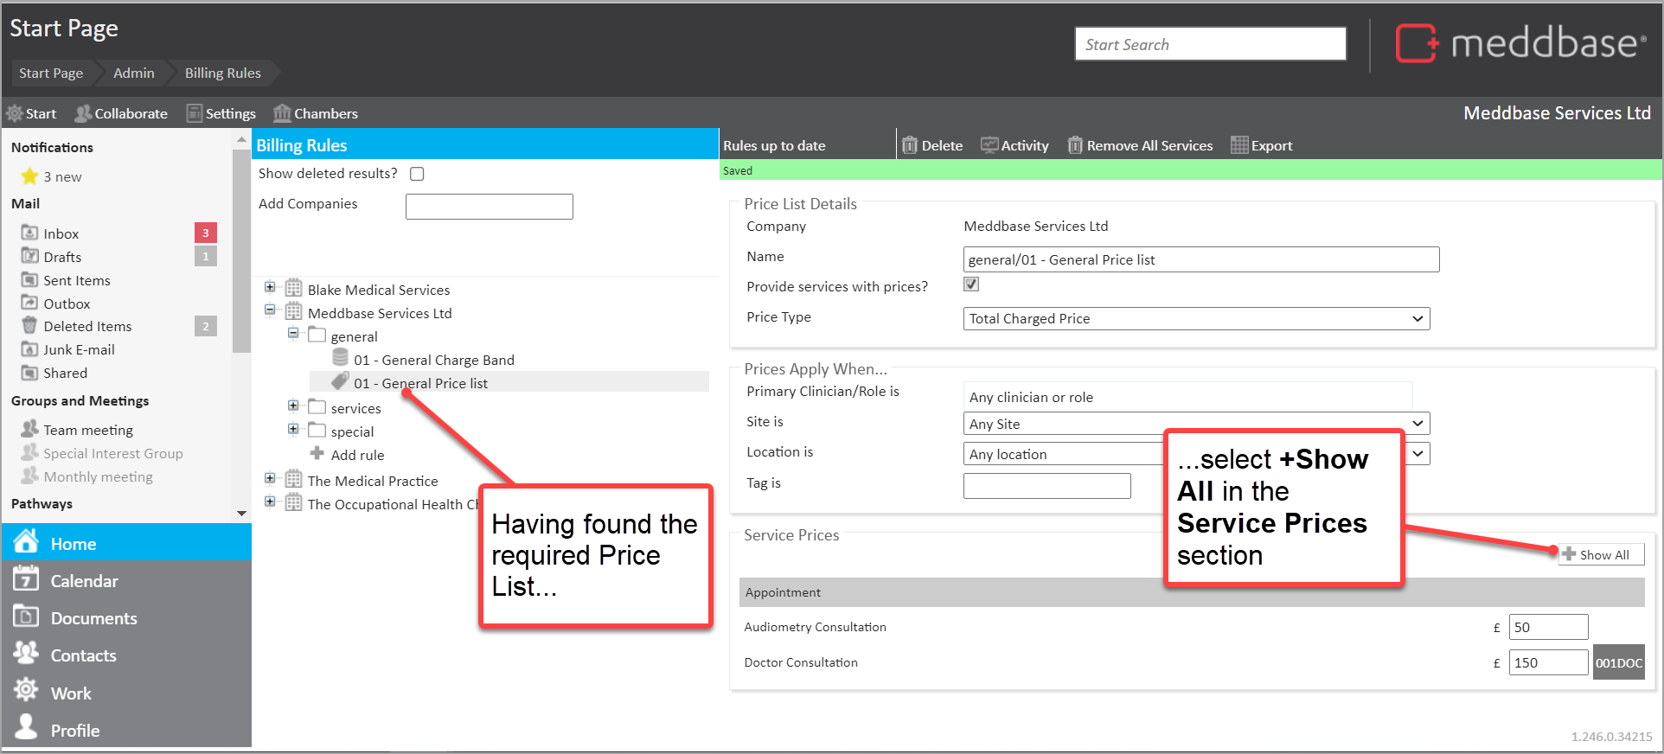Expand the services folder

[293, 406]
